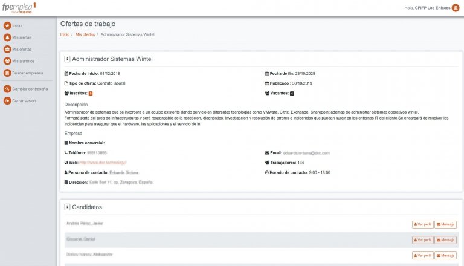Viewport: 464px width, 266px height.
Task: Click the Cerrar sesión icon
Action: pyautogui.click(x=7, y=100)
